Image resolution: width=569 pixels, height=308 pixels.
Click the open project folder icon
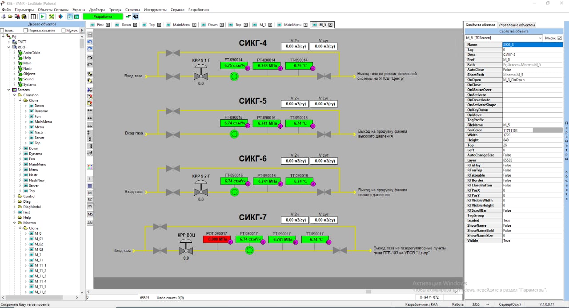[x=10, y=16]
